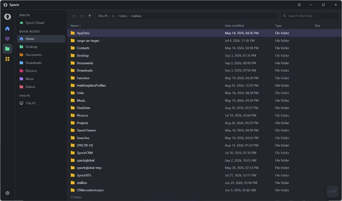Click the C: breadcrumb segment
The width and height of the screenshot is (342, 201).
click(x=114, y=16)
